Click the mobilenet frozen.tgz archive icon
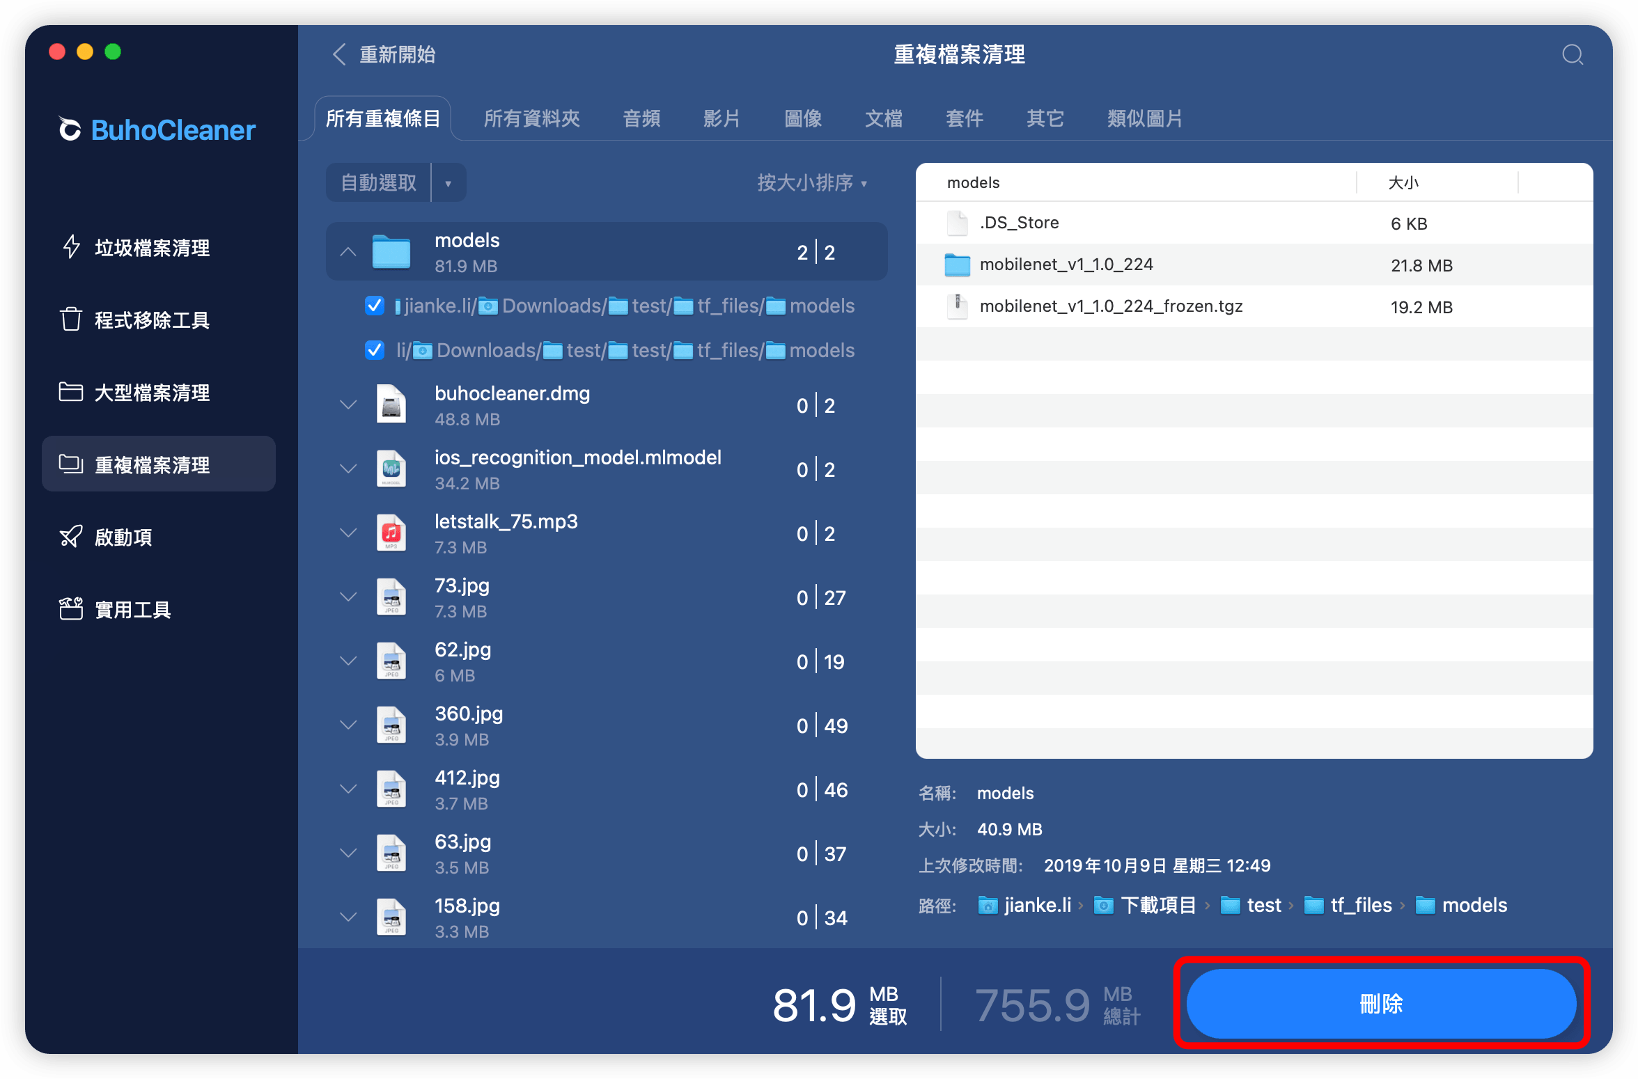Image resolution: width=1638 pixels, height=1079 pixels. click(x=958, y=306)
